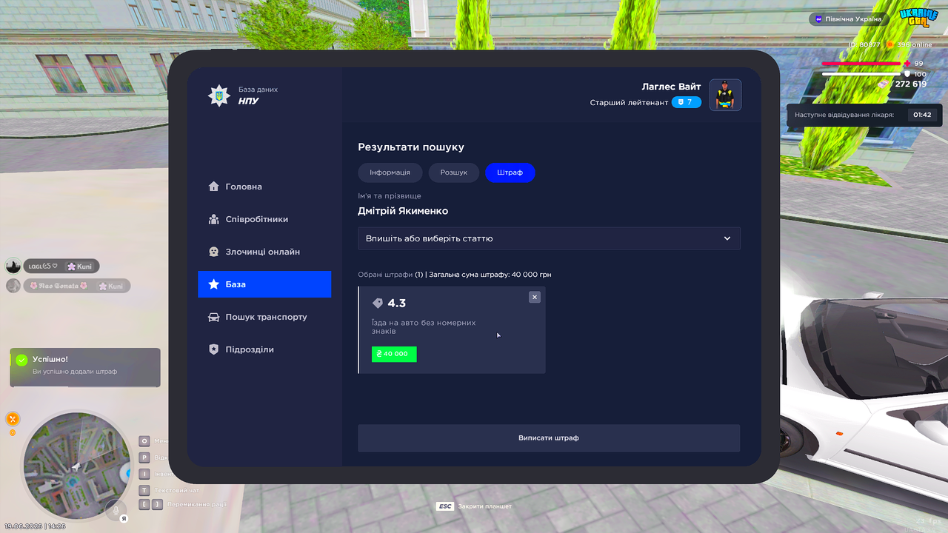Click the cash banknotes icon beside 272 619
The image size is (948, 533).
(x=883, y=84)
